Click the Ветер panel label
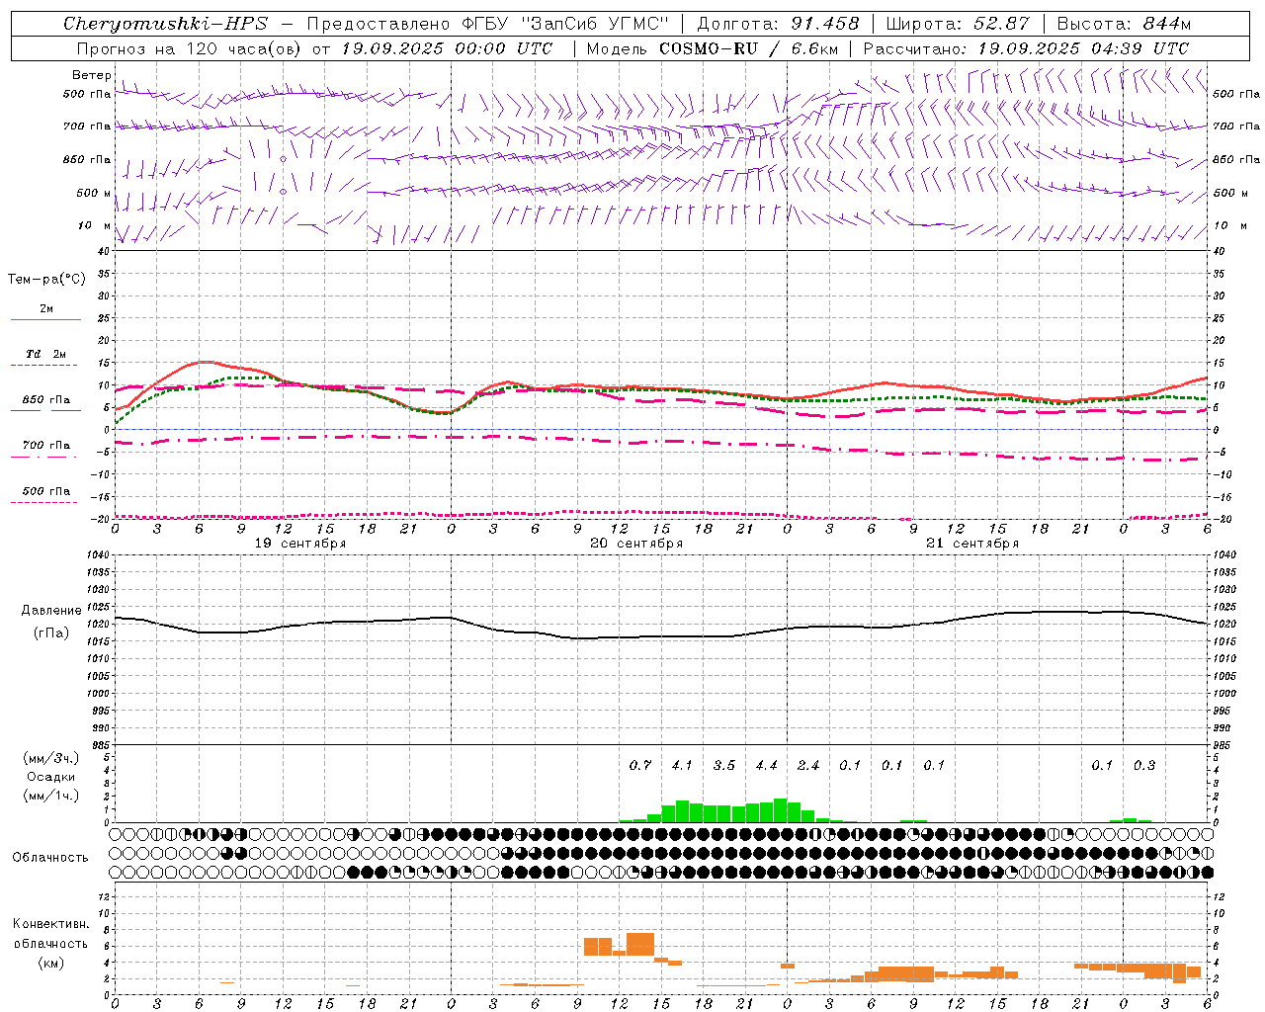The width and height of the screenshot is (1265, 1012). [x=91, y=75]
